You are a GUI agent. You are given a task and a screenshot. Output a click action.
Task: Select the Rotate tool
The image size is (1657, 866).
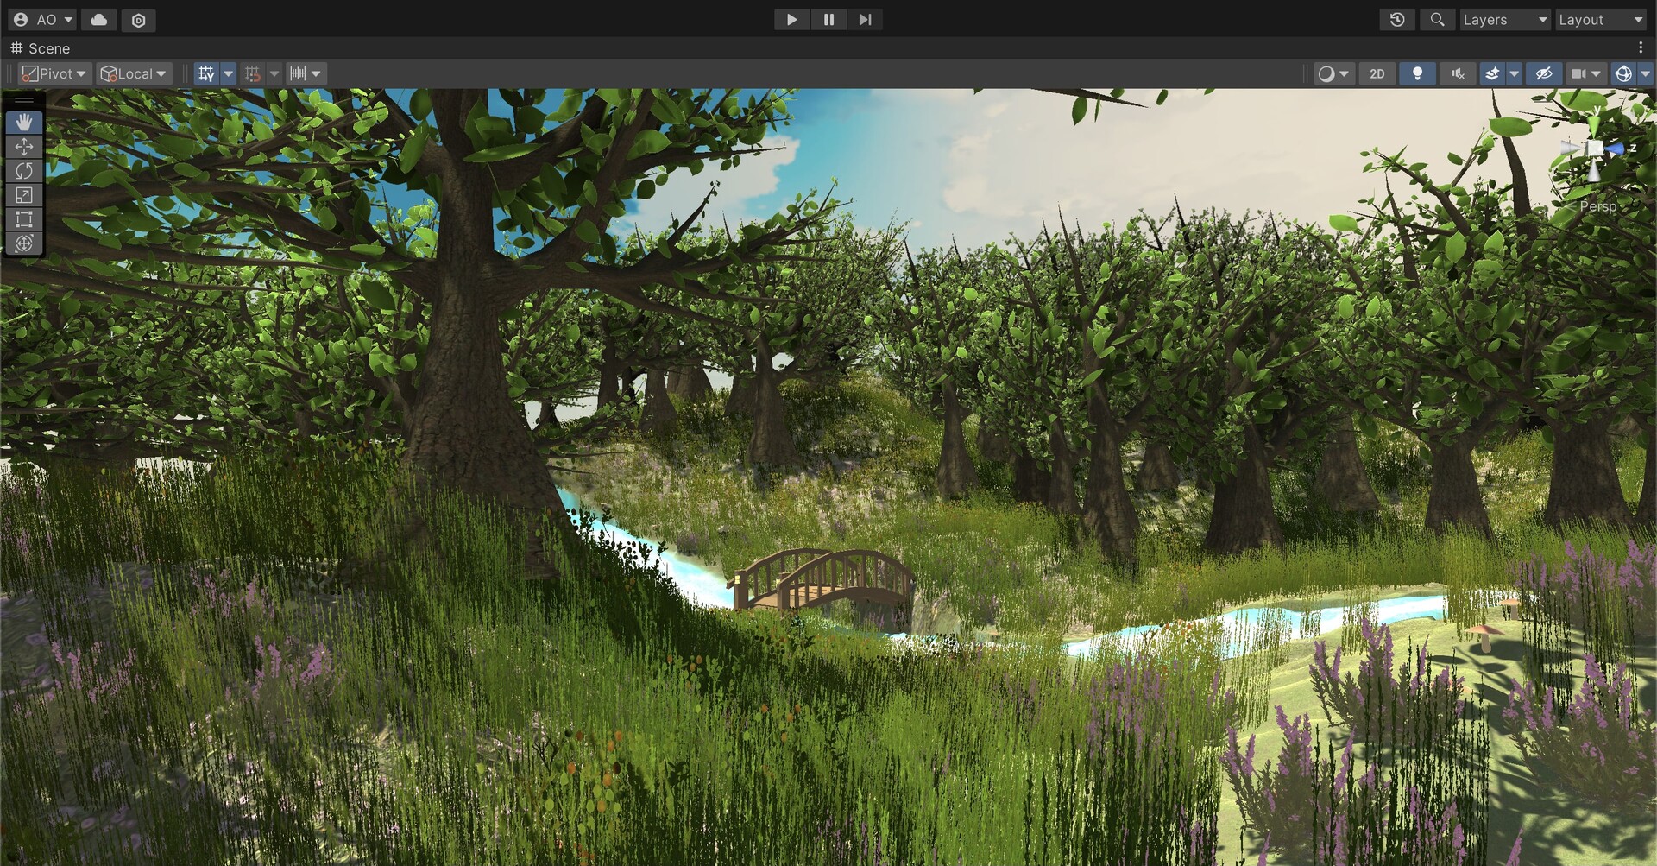pos(24,170)
